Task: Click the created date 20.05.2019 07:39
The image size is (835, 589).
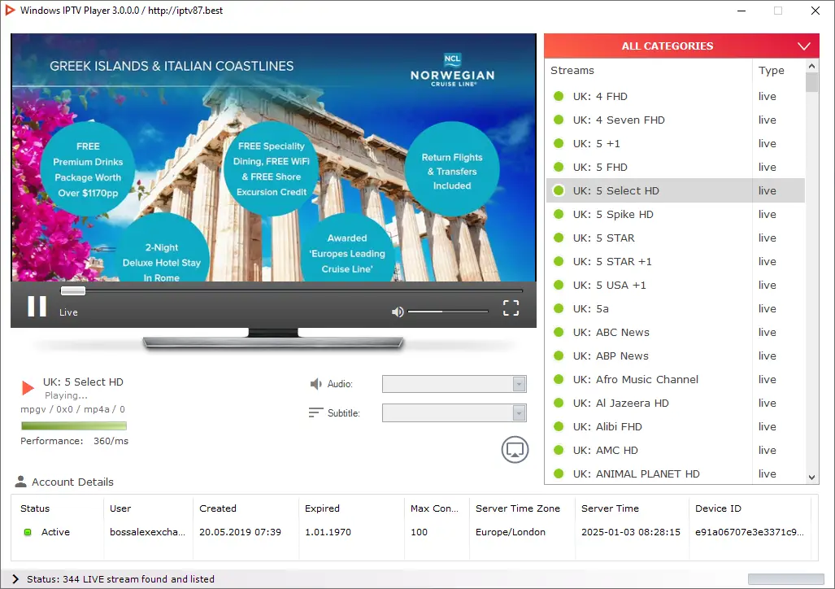Action: point(240,532)
